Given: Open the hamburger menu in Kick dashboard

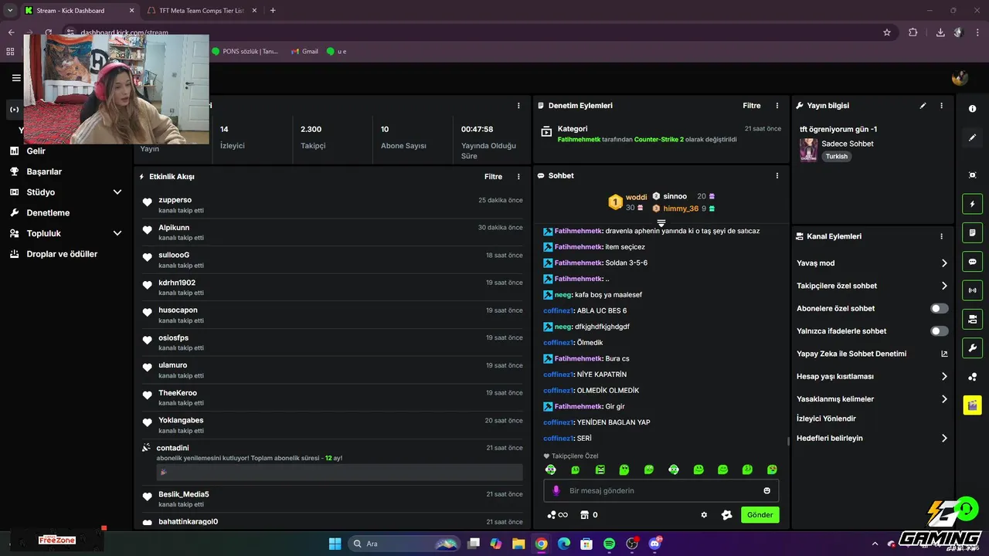Looking at the screenshot, I should [16, 78].
